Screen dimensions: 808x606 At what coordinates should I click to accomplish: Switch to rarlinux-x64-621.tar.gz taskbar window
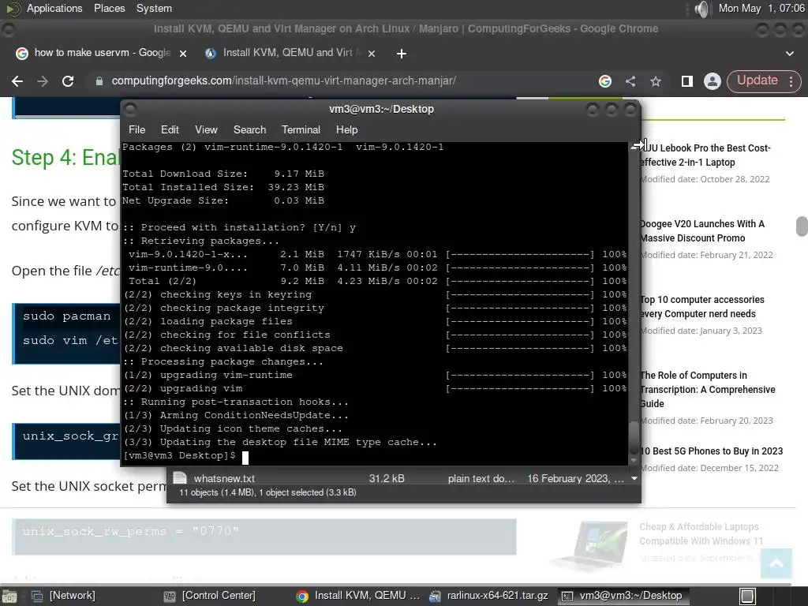point(488,596)
